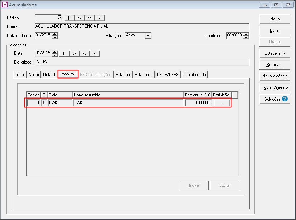Go to next record beside Código field
This screenshot has width=296, height=220.
[90, 18]
